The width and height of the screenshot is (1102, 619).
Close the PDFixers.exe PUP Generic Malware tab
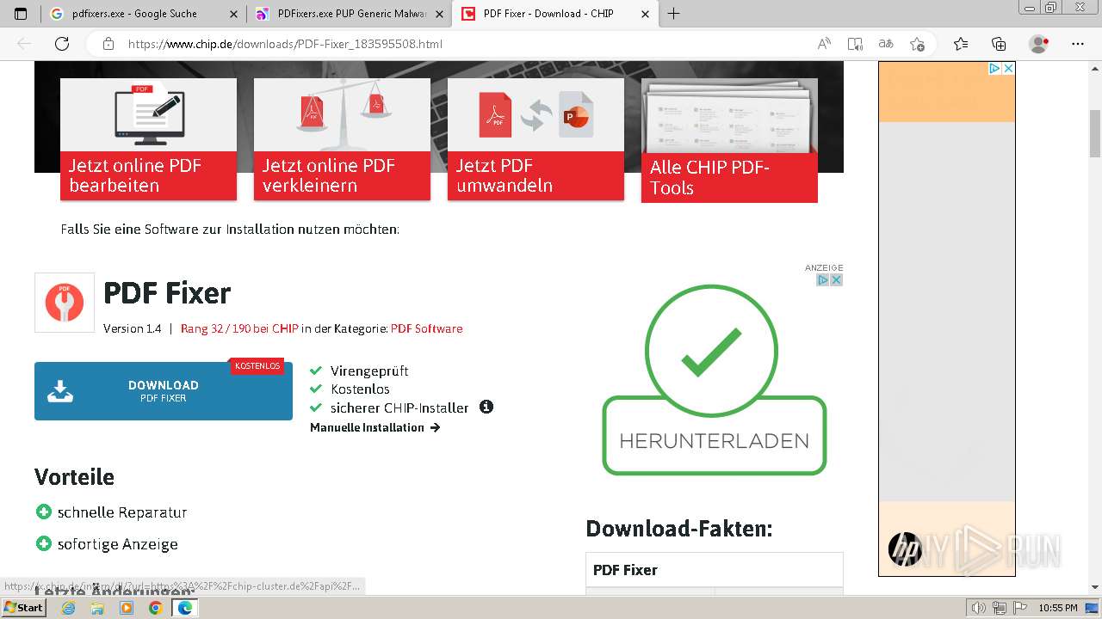(x=439, y=14)
